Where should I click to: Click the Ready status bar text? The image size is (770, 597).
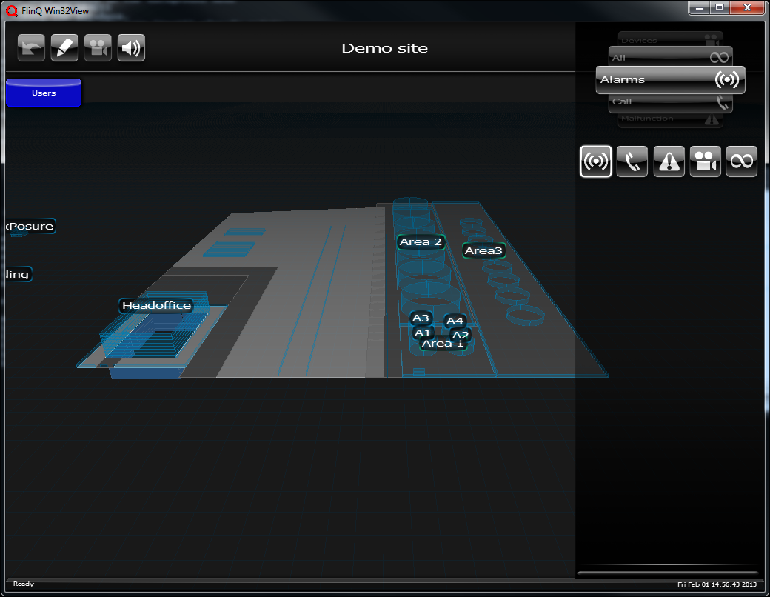[24, 584]
